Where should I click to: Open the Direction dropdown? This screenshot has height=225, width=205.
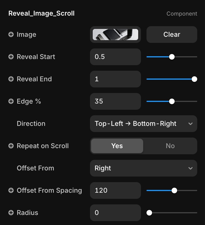143,124
